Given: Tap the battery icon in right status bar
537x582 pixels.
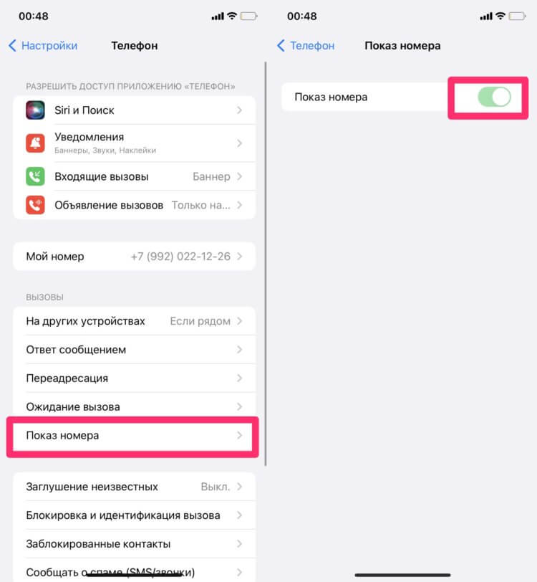Looking at the screenshot, I should tap(517, 16).
